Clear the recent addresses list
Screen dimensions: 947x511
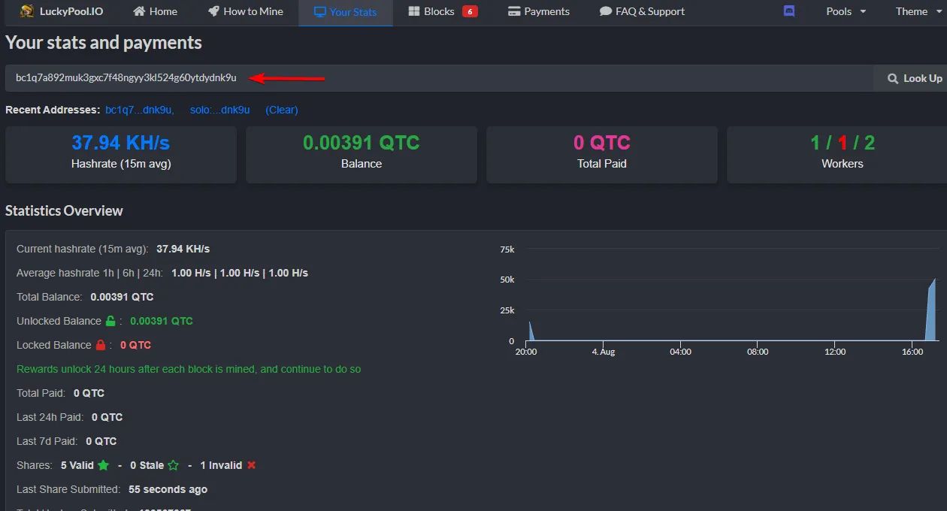point(282,110)
